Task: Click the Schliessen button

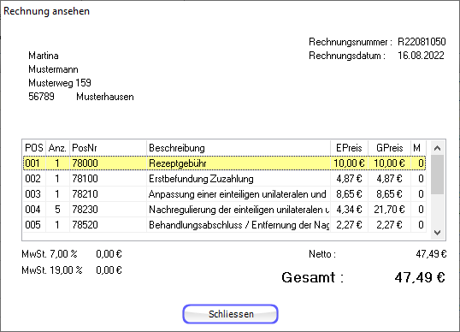Action: coord(230,314)
